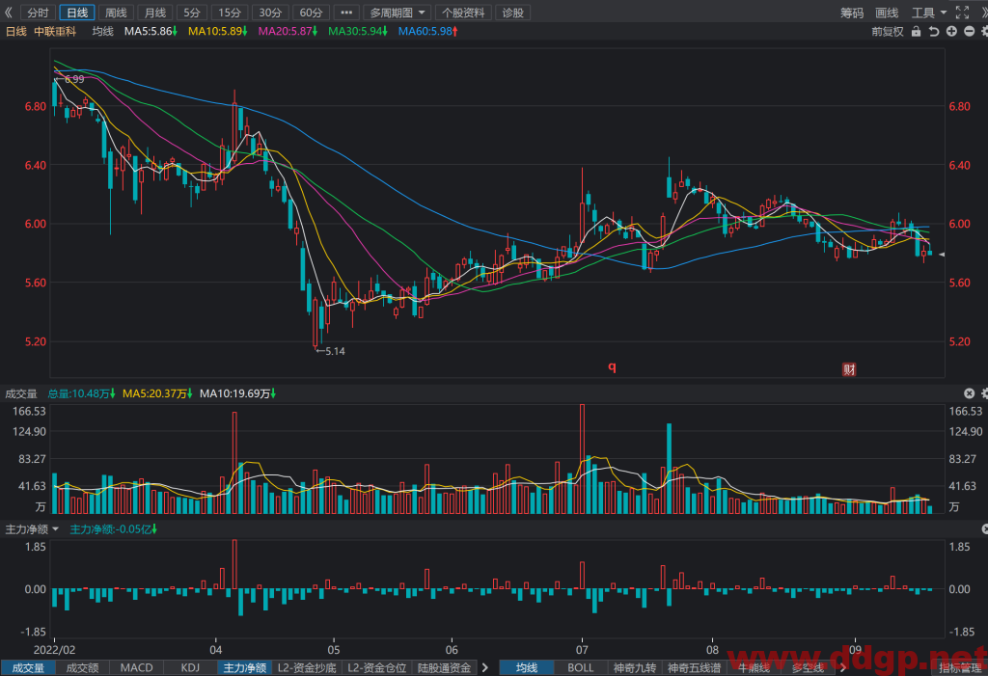Select 周线 weekly chart period
The height and width of the screenshot is (676, 988).
116,13
